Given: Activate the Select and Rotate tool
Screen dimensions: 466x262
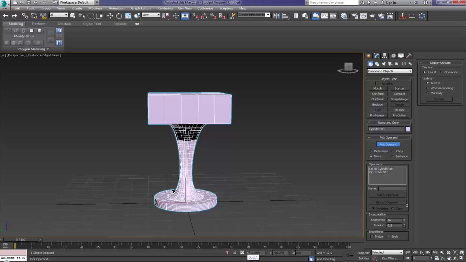Looking at the screenshot, I should [x=119, y=16].
